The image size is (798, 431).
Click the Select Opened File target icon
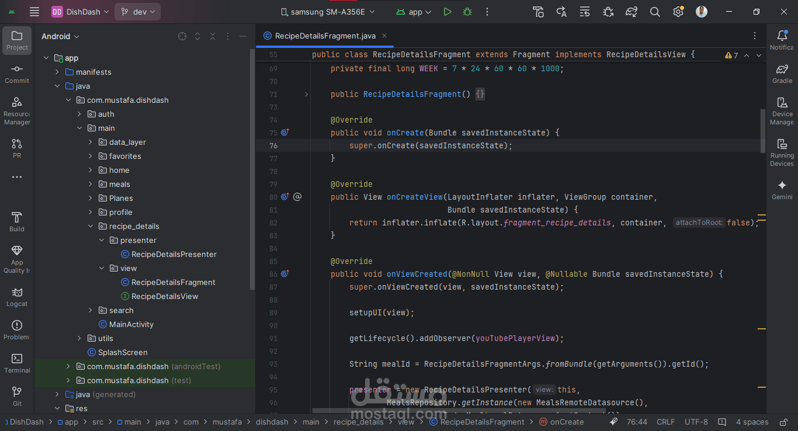pyautogui.click(x=182, y=36)
